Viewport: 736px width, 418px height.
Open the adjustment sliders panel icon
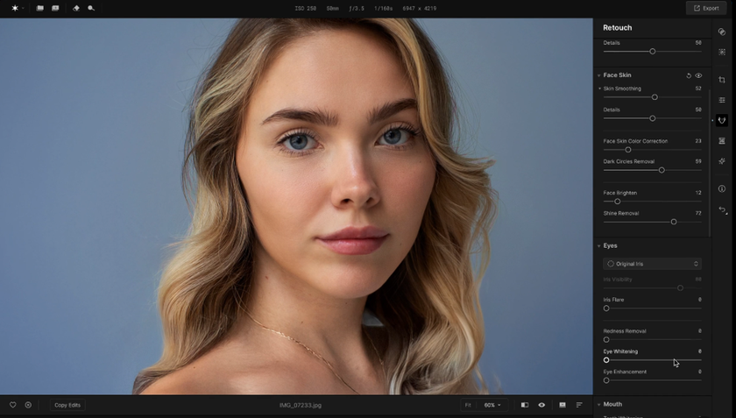pyautogui.click(x=722, y=100)
